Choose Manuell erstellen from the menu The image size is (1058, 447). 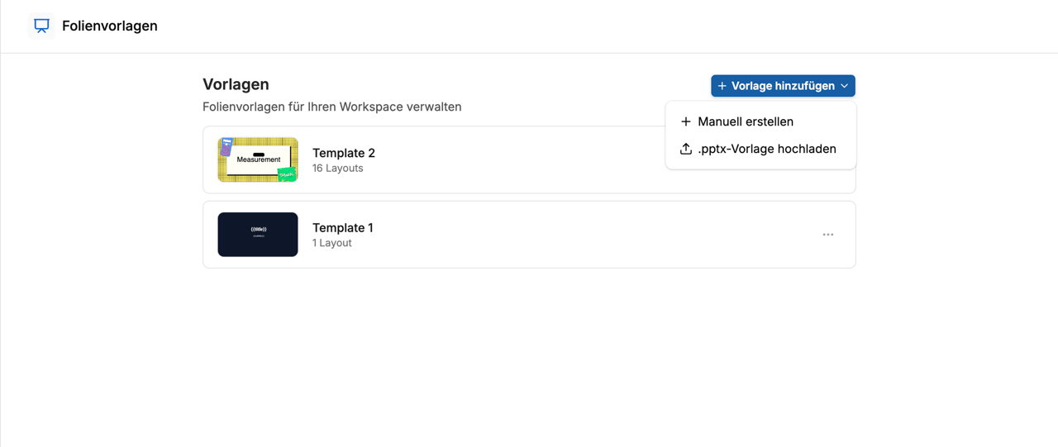[x=760, y=121]
